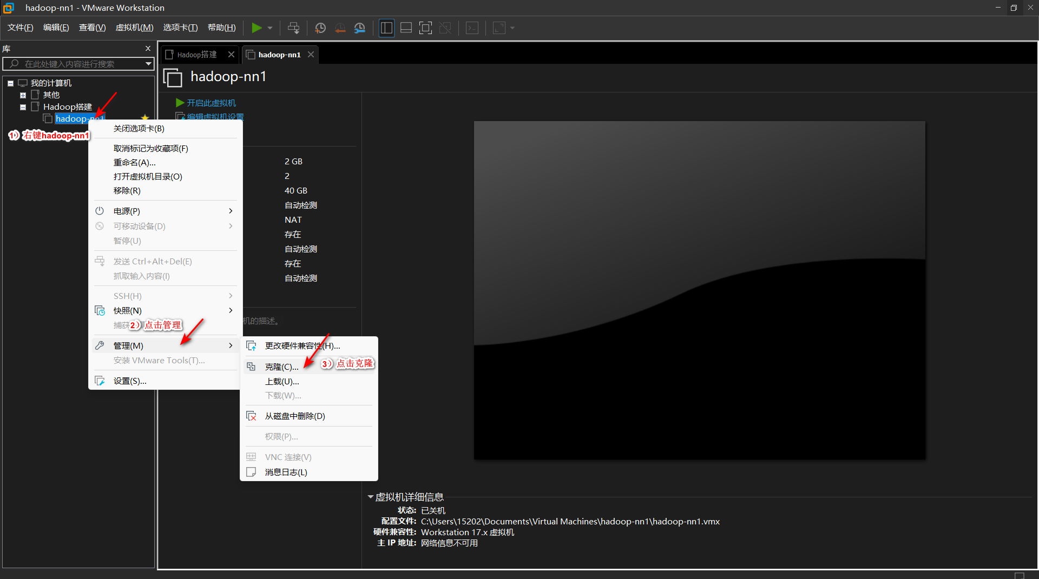This screenshot has width=1039, height=579.
Task: Click the 开启此虚拟机 link
Action: 211,103
